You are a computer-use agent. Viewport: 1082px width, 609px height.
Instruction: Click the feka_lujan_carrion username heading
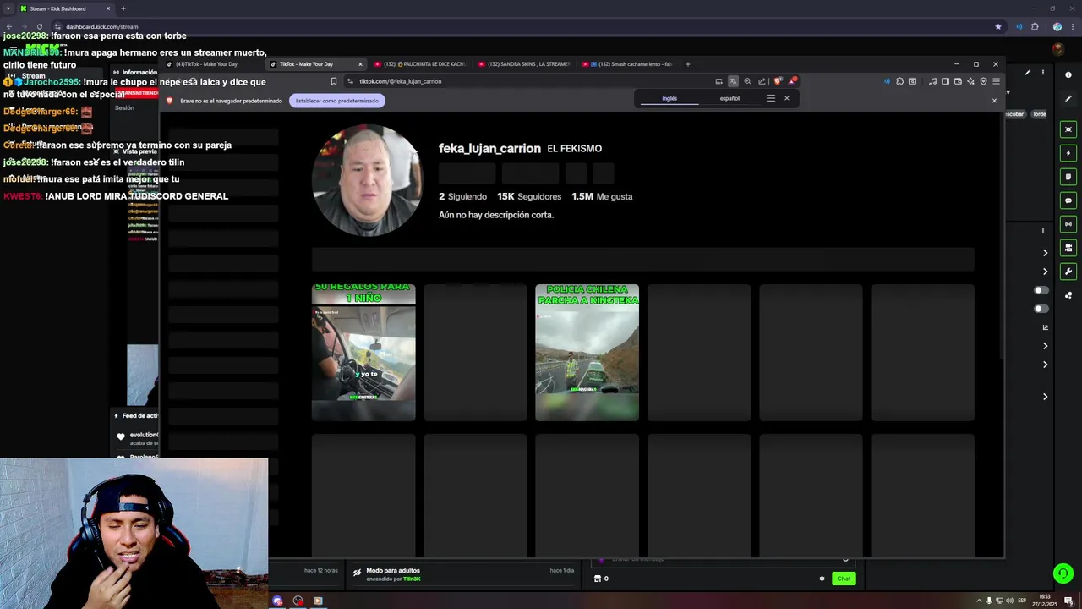tap(489, 148)
